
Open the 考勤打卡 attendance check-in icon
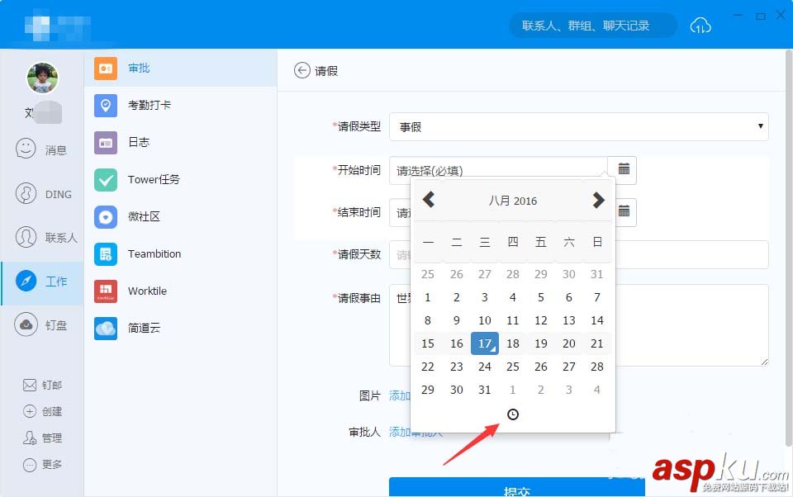tap(106, 106)
